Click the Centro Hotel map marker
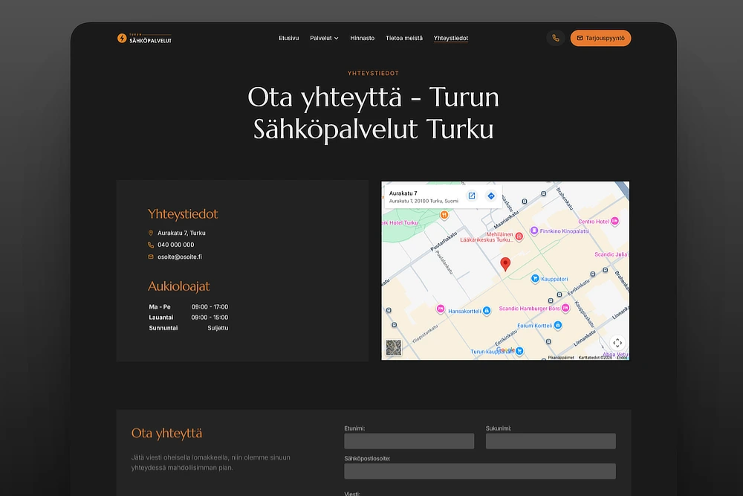The image size is (743, 496). [x=614, y=221]
